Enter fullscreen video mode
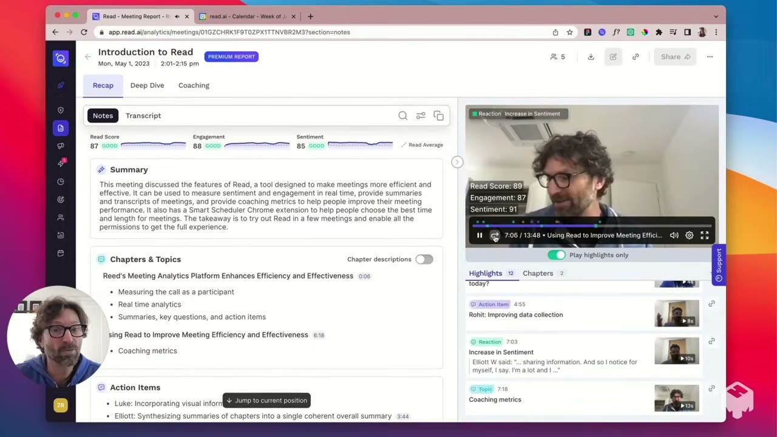Screen dimensions: 777x437 coord(704,235)
